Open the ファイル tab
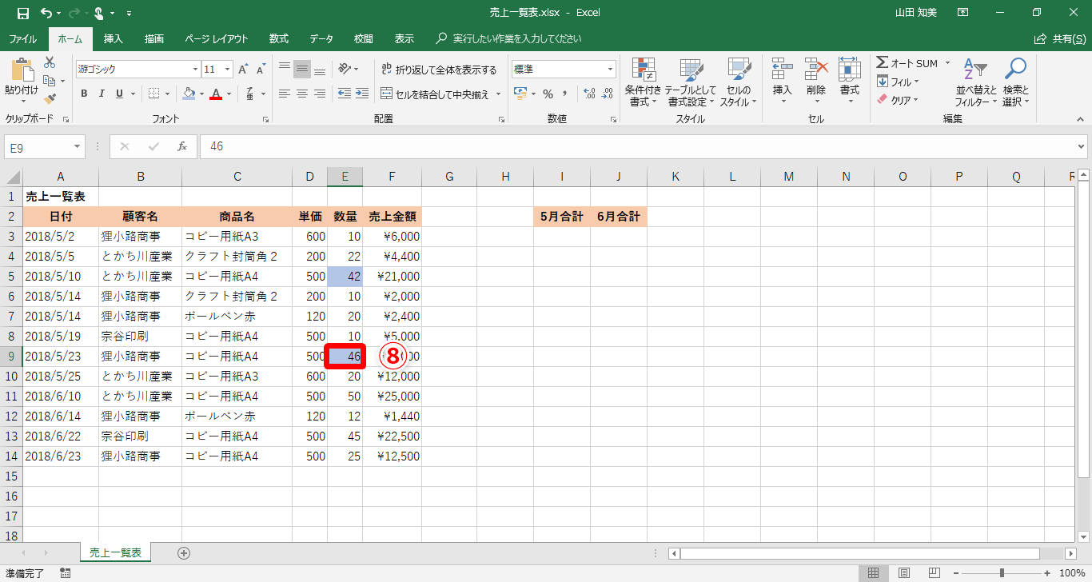Screen dimensions: 1092x582 tap(22, 38)
